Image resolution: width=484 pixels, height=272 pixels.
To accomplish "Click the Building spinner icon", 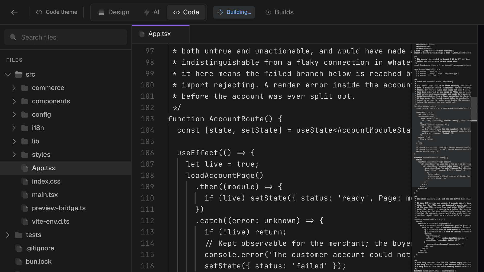I will pos(220,12).
